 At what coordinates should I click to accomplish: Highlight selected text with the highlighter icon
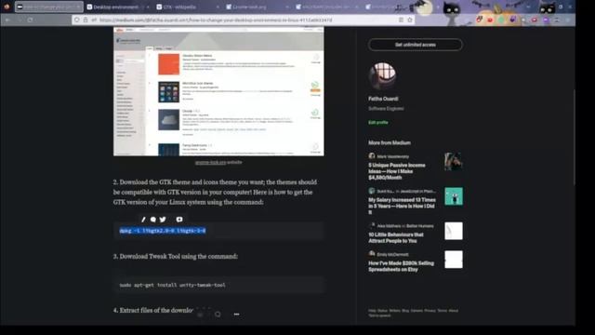click(x=143, y=220)
